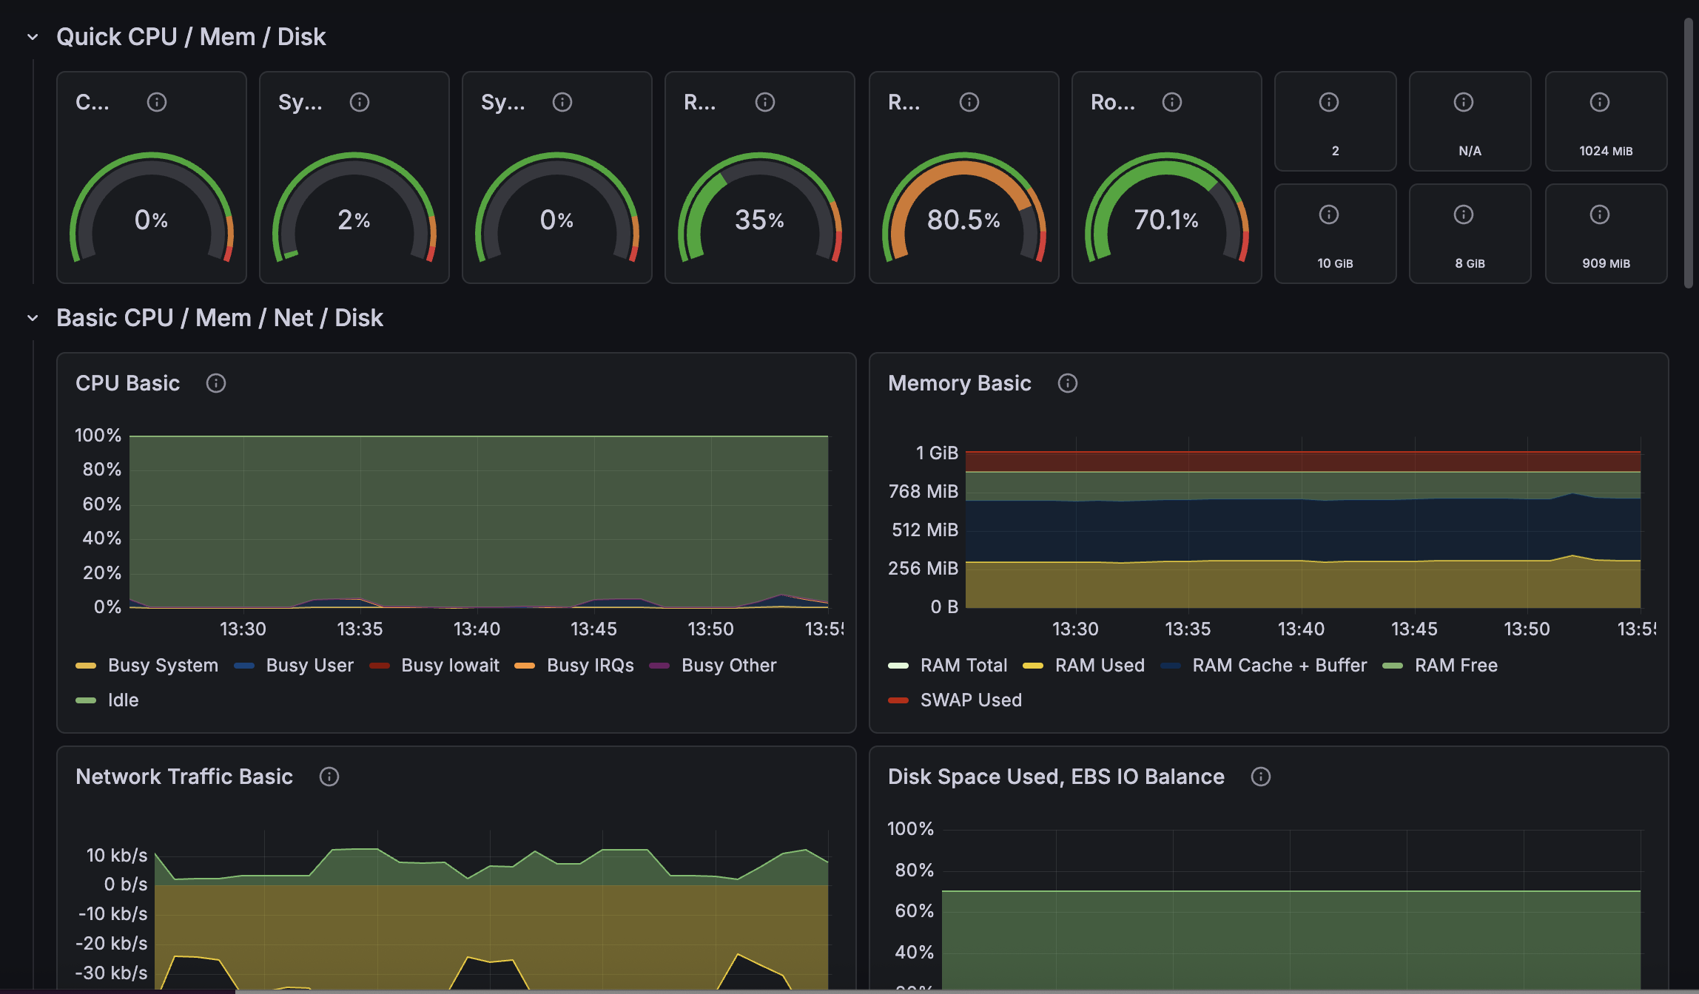Click the '909 MiB' stat value
Viewport: 1699px width, 994px height.
pos(1606,263)
